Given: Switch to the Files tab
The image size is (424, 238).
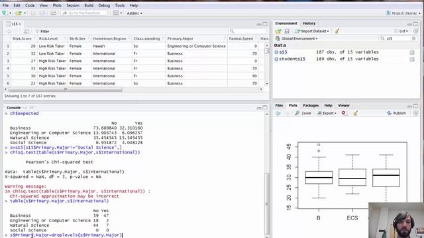Looking at the screenshot, I should point(279,106).
